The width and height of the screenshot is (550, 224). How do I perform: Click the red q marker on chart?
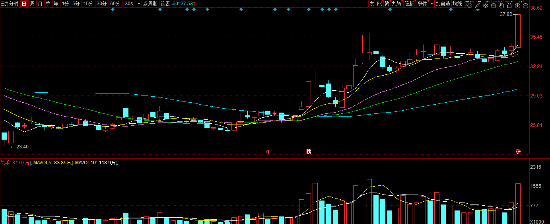point(268,152)
